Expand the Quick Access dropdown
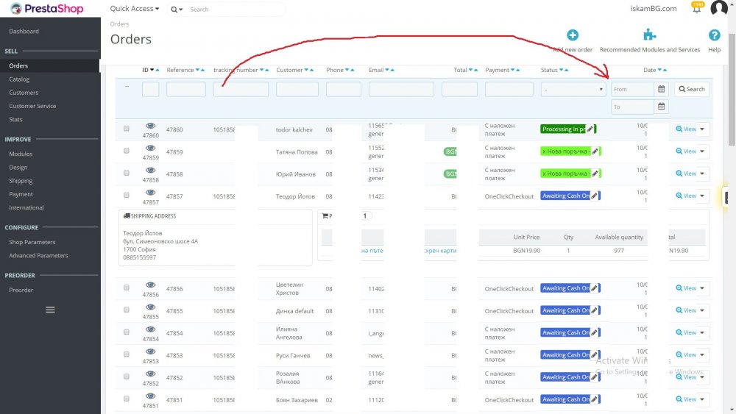 [134, 8]
